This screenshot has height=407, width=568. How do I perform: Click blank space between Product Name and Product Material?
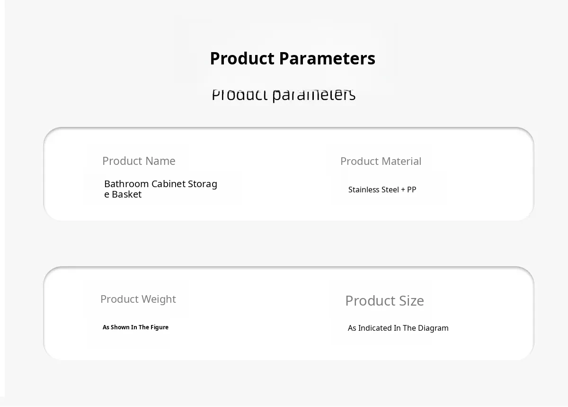tap(279, 175)
